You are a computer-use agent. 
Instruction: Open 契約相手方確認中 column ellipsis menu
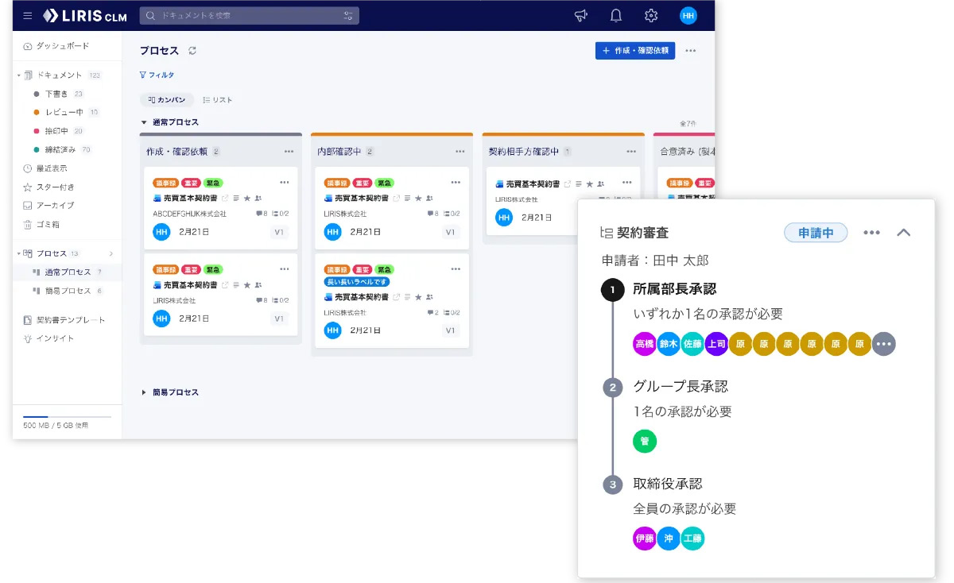pos(631,151)
